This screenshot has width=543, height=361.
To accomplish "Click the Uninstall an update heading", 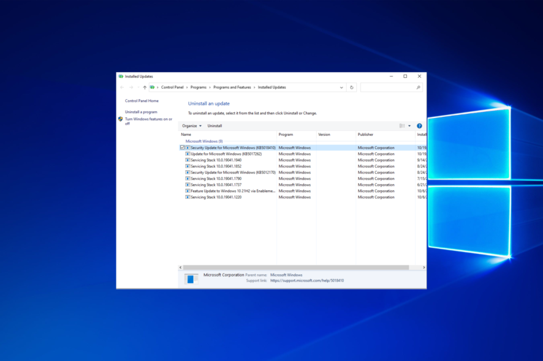I will (209, 103).
